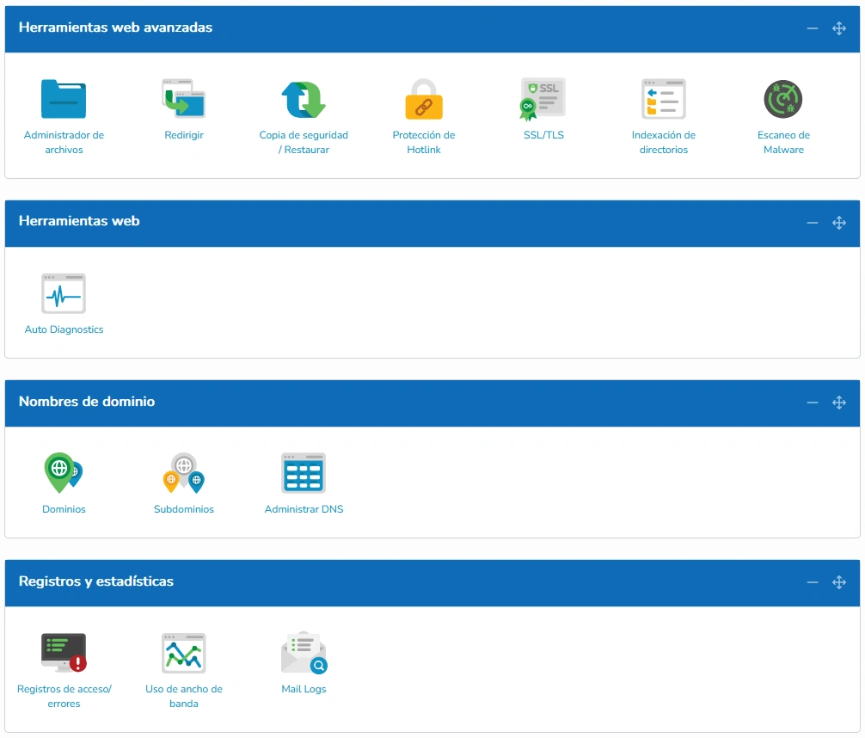Open the Administrar DNS icon
Image resolution: width=865 pixels, height=738 pixels.
pos(304,473)
